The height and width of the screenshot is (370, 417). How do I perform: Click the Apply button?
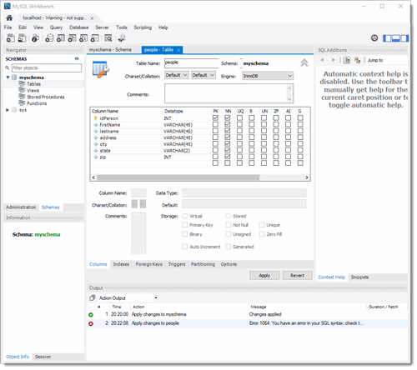point(264,275)
